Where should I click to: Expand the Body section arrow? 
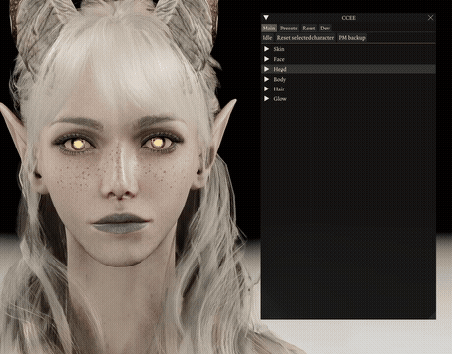pos(267,79)
